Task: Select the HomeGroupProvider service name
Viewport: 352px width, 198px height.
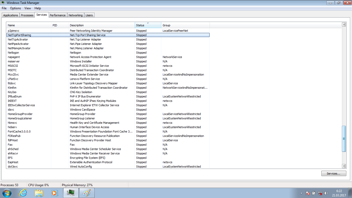Action: click(20, 114)
